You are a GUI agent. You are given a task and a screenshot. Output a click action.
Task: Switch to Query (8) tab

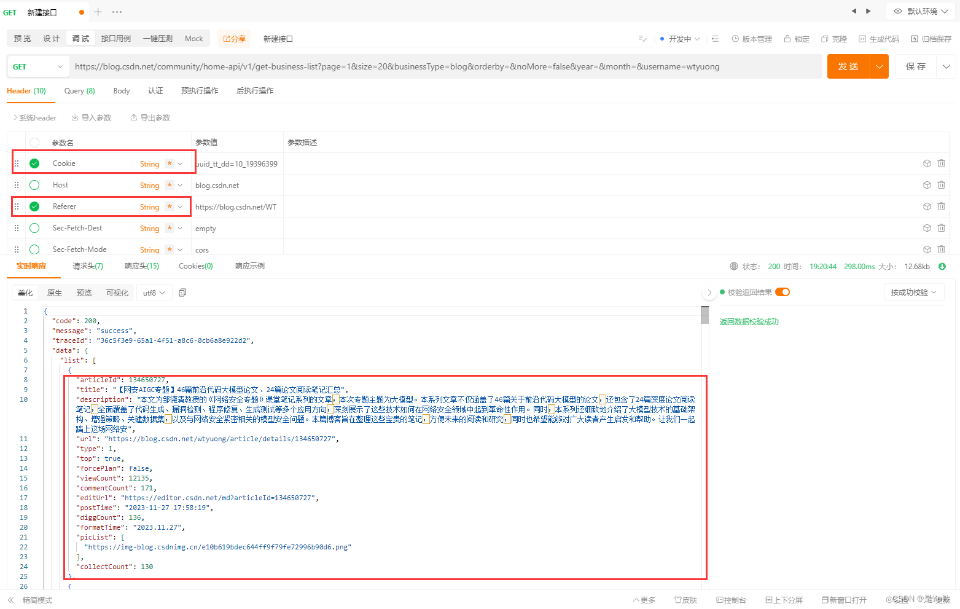tap(80, 91)
